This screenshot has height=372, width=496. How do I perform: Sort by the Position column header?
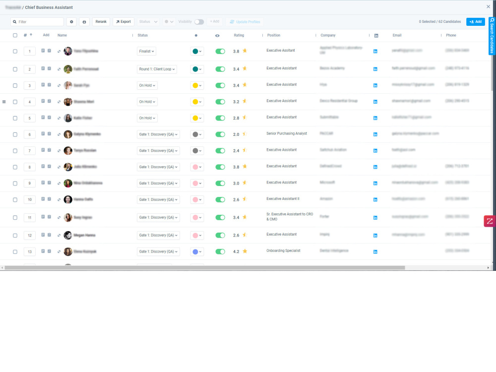[x=274, y=35]
